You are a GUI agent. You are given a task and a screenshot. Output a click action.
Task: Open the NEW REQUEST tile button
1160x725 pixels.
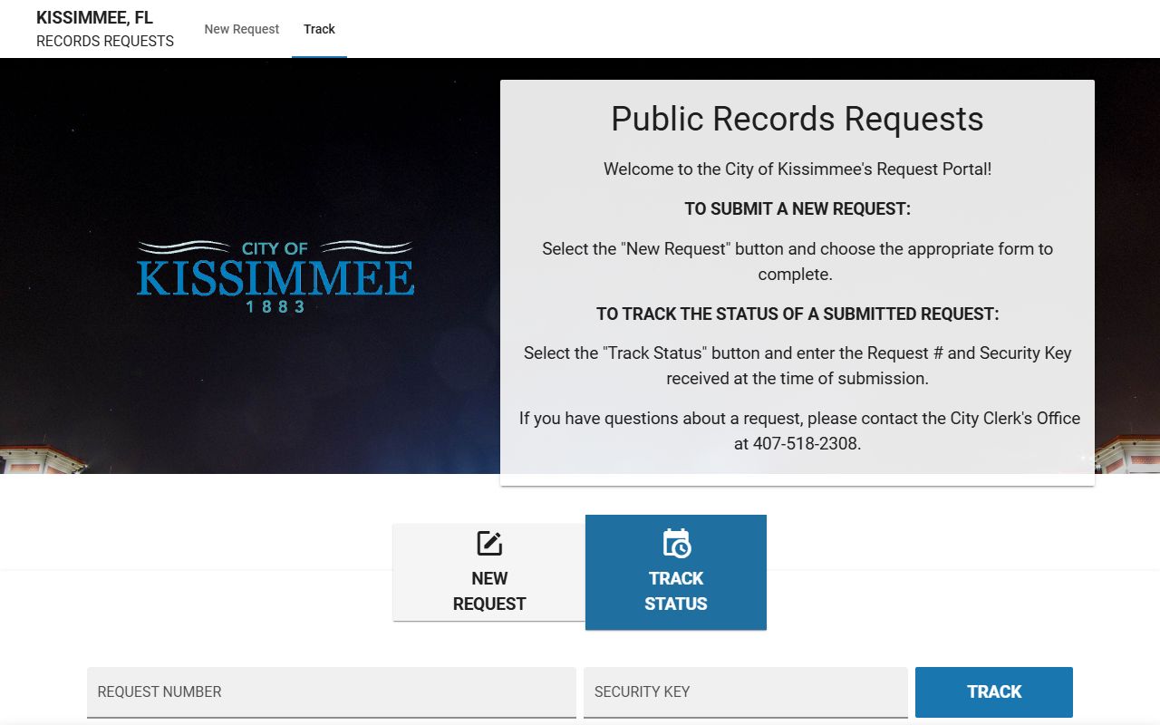[x=489, y=572]
